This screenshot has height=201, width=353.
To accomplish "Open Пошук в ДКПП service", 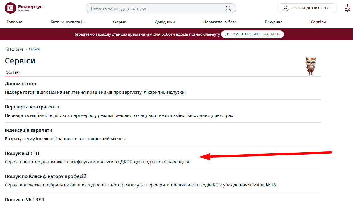I will pyautogui.click(x=22, y=153).
